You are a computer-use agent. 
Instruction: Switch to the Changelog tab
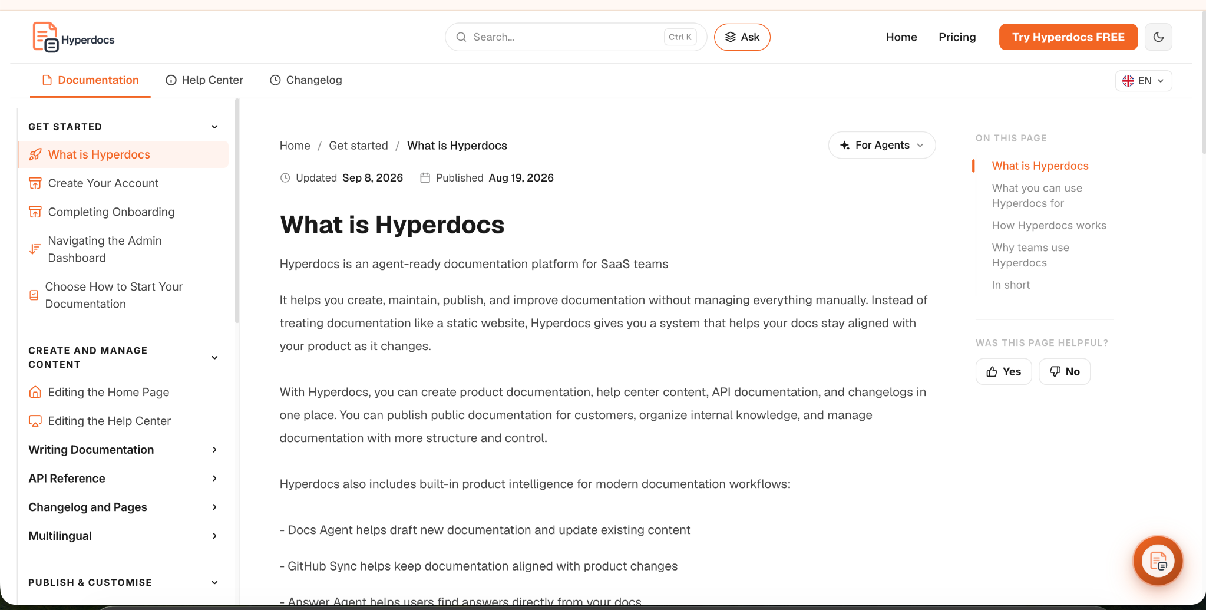click(306, 80)
